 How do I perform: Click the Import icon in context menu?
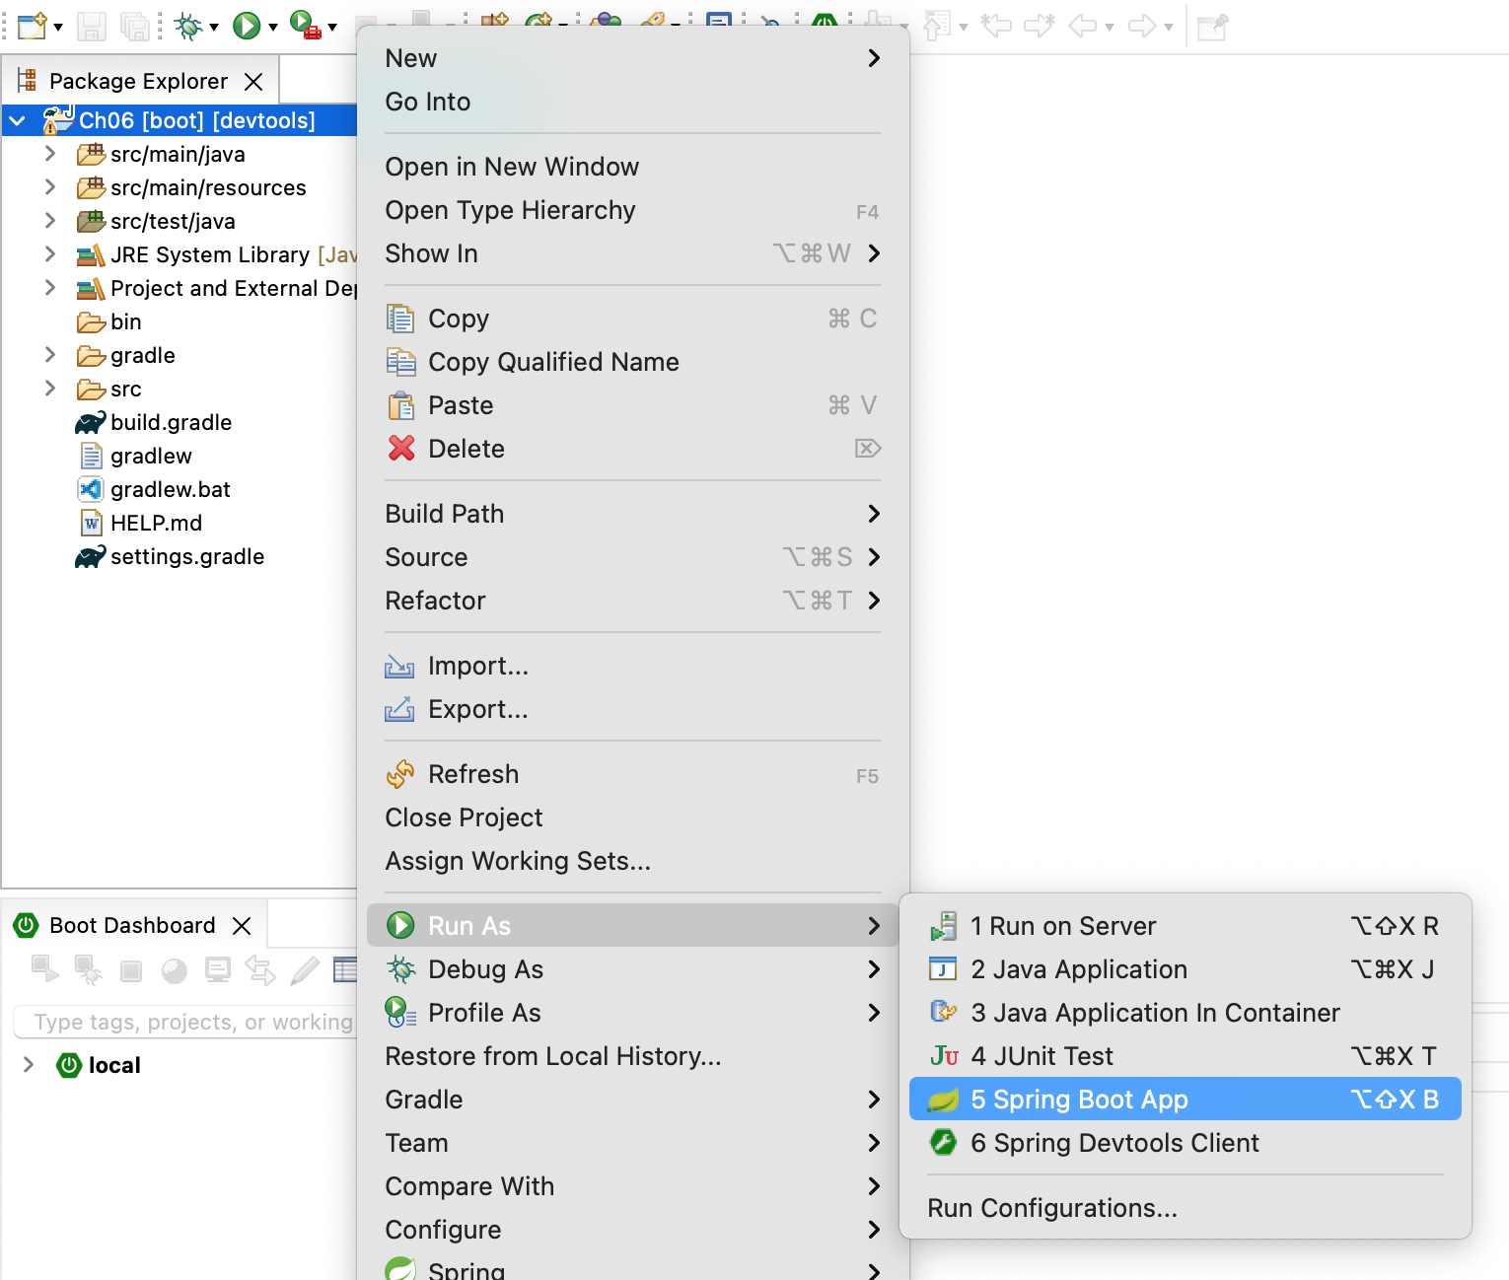point(399,667)
